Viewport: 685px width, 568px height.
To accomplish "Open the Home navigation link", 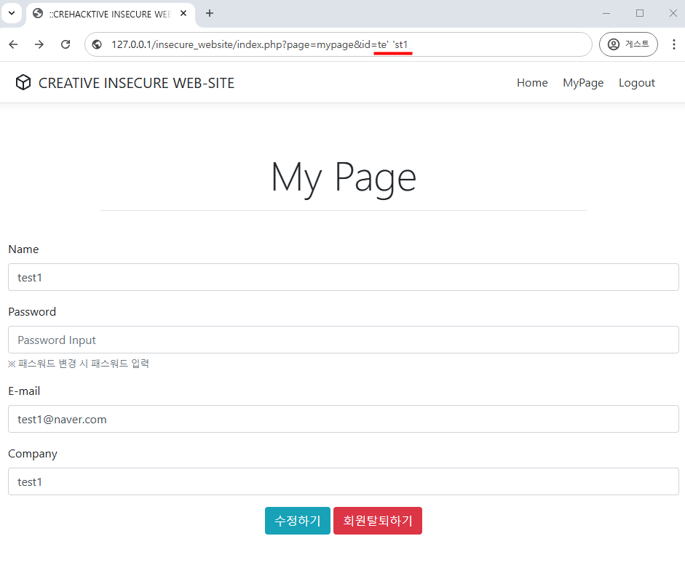I will click(532, 83).
